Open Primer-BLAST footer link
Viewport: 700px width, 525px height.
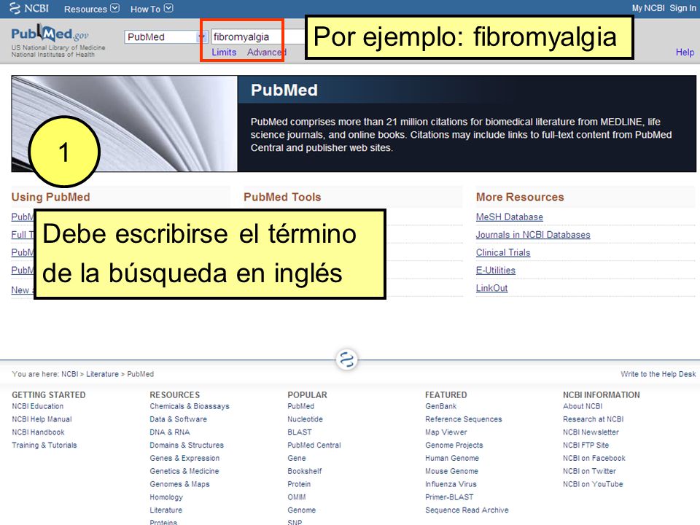click(x=449, y=497)
